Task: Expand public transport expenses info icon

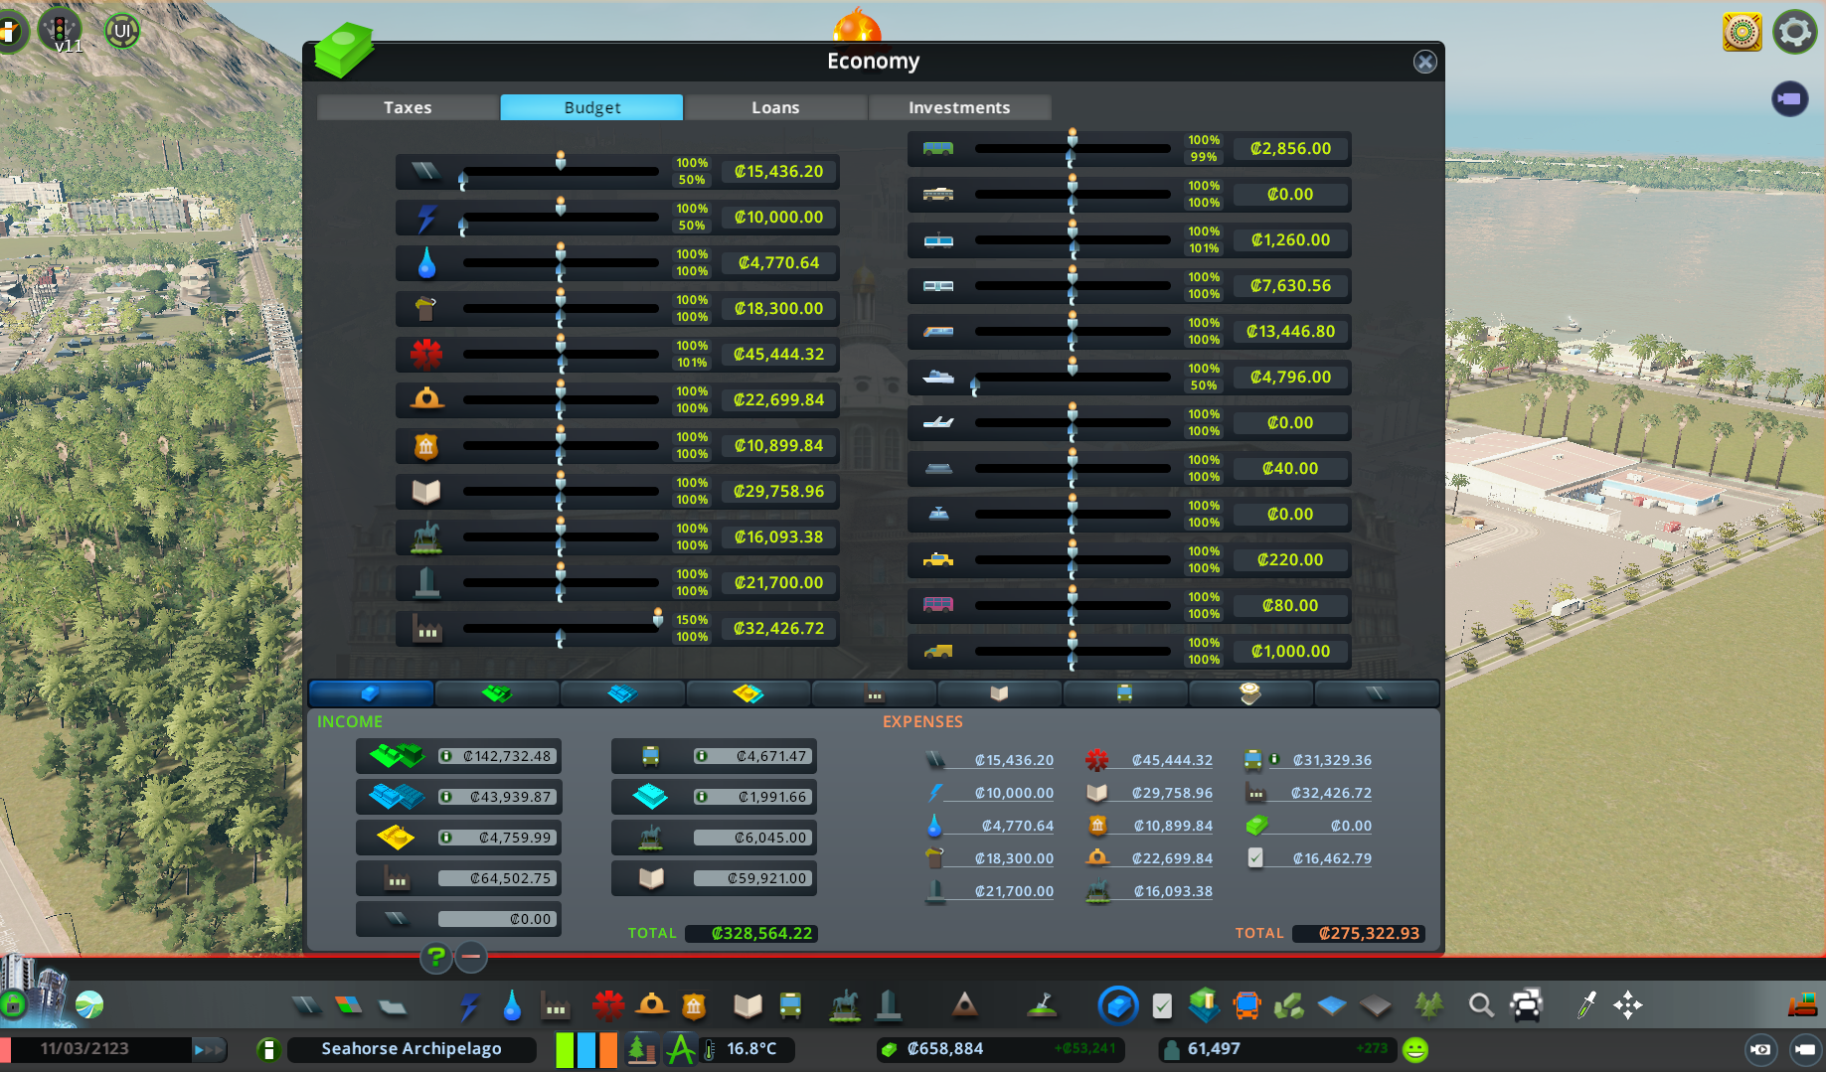Action: [x=1274, y=759]
